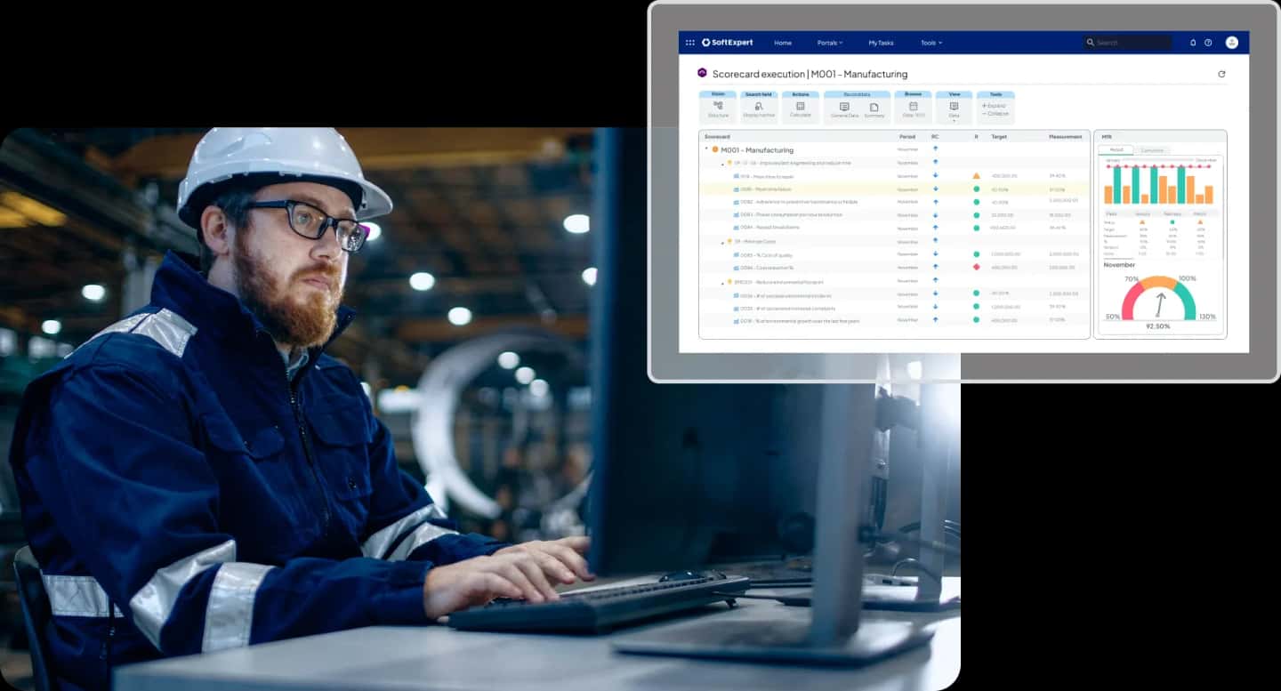Click the Measurement column header
1281x691 pixels.
tap(1066, 137)
